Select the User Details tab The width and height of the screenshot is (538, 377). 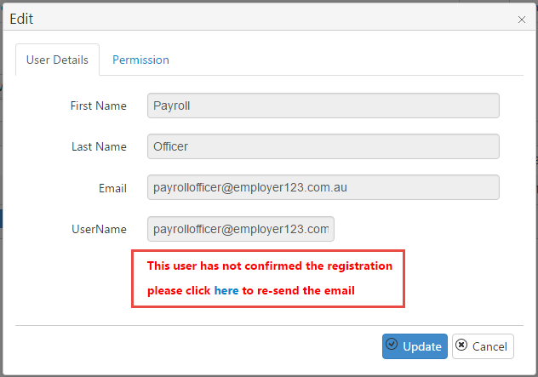coord(57,60)
